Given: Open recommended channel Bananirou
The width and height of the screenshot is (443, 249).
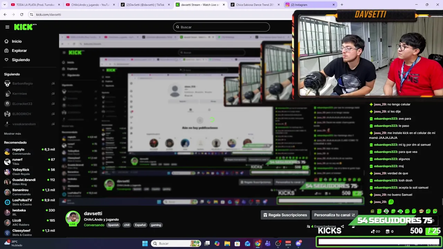Looking at the screenshot, I should 29,192.
